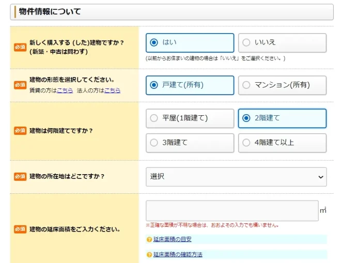Choose マンション(所有) building type
The height and width of the screenshot is (263, 341).
point(282,85)
